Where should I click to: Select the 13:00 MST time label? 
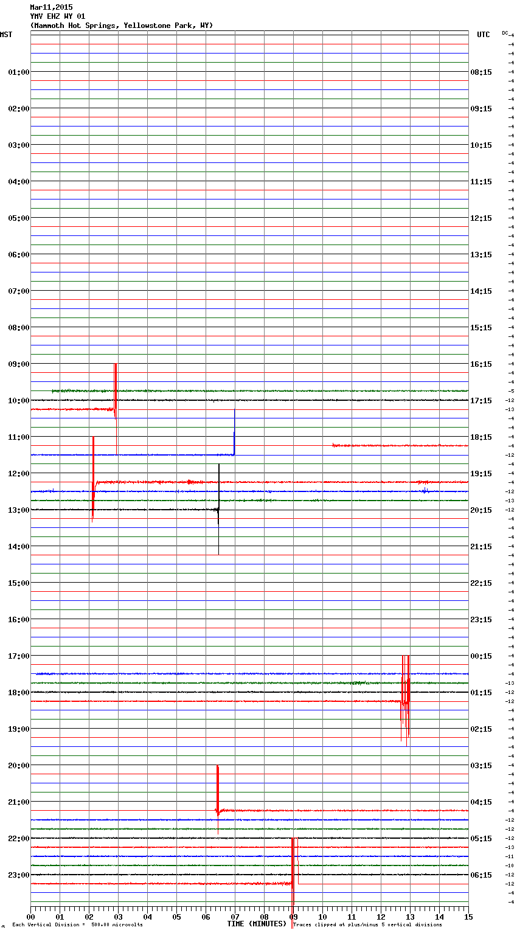tap(19, 510)
